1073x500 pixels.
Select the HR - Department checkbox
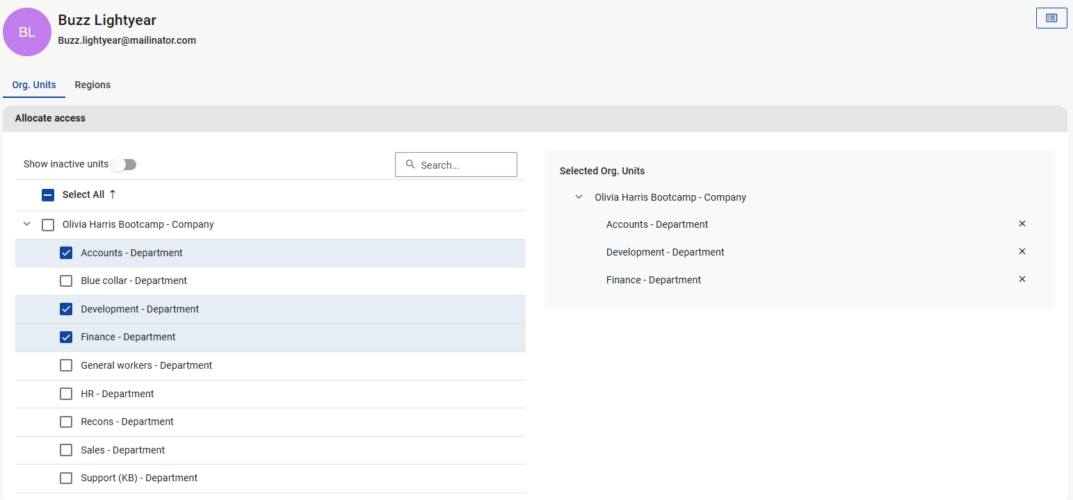66,394
